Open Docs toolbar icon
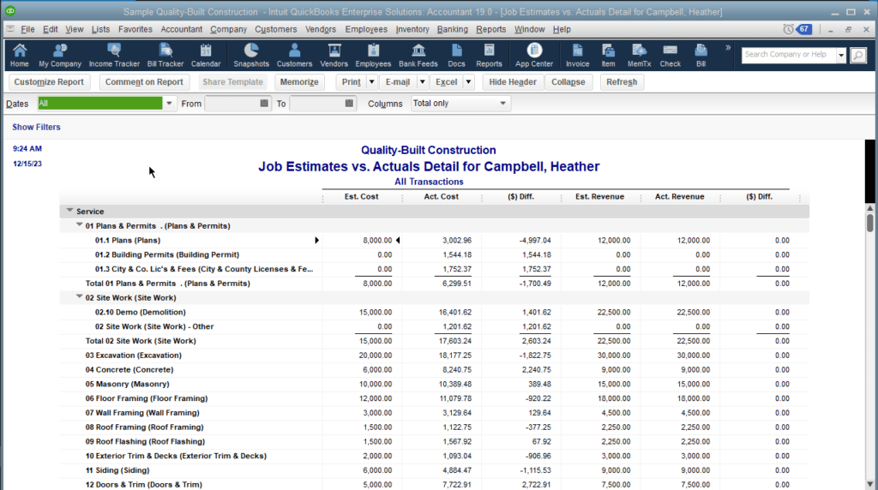The width and height of the screenshot is (878, 490). [456, 56]
